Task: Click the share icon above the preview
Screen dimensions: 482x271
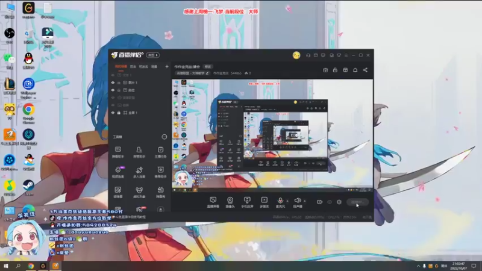Action: pyautogui.click(x=365, y=70)
